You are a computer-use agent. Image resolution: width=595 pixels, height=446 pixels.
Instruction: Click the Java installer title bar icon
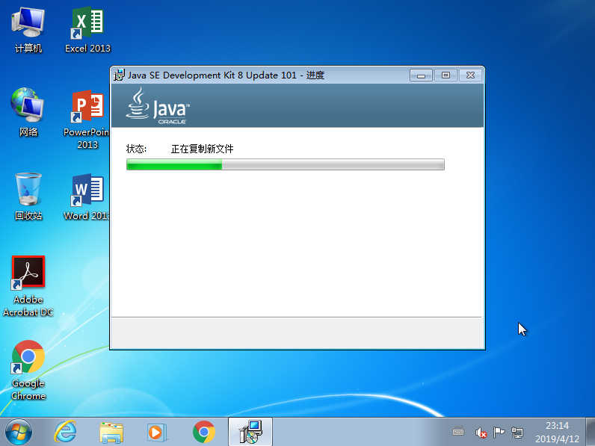pyautogui.click(x=119, y=75)
